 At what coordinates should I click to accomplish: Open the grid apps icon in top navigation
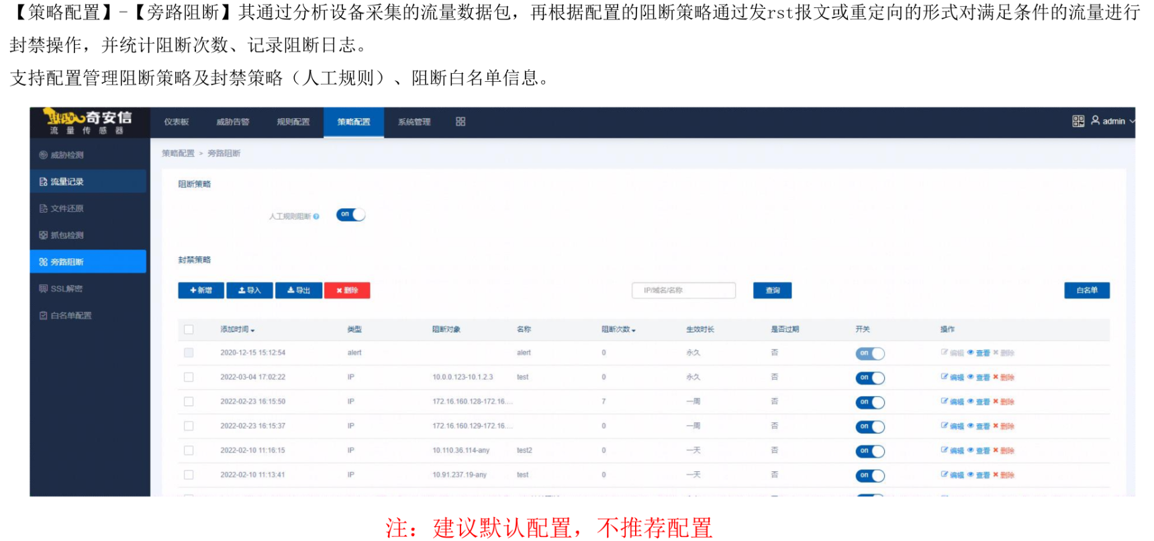[461, 121]
